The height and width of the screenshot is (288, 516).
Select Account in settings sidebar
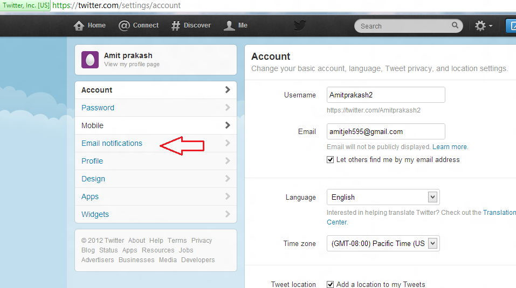click(156, 90)
